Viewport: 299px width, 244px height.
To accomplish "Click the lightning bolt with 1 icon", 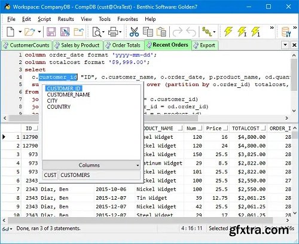I will 255,32.
